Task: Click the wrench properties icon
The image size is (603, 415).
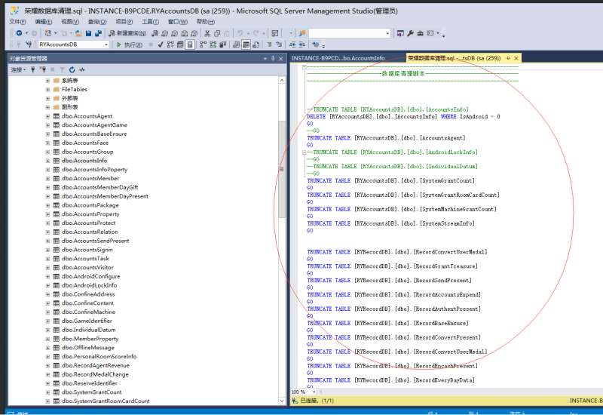Action: click(410, 33)
